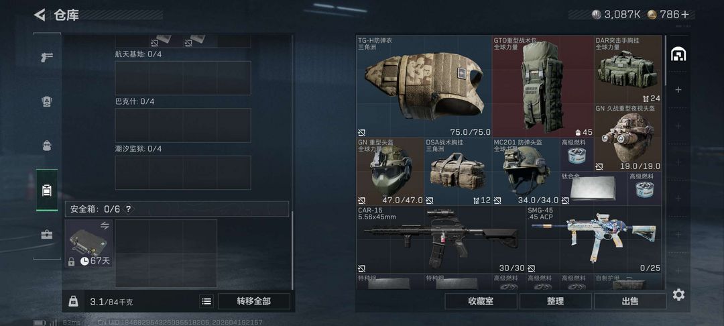Swap the safe box using arrows icon
This screenshot has width=724, height=326.
(105, 225)
